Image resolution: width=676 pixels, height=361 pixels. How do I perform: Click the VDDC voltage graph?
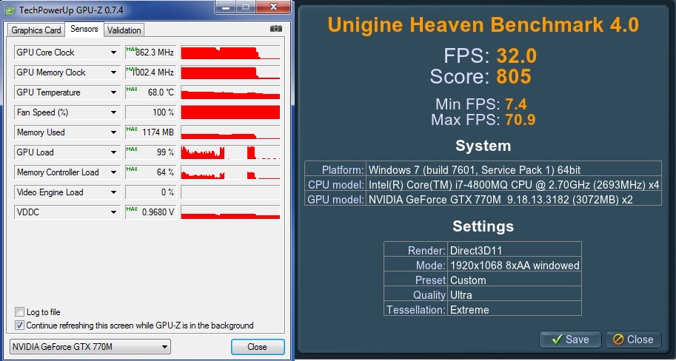pyautogui.click(x=230, y=212)
